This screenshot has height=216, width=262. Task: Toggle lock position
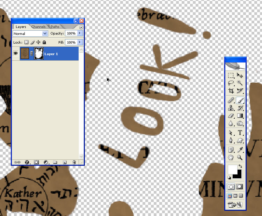(38, 42)
